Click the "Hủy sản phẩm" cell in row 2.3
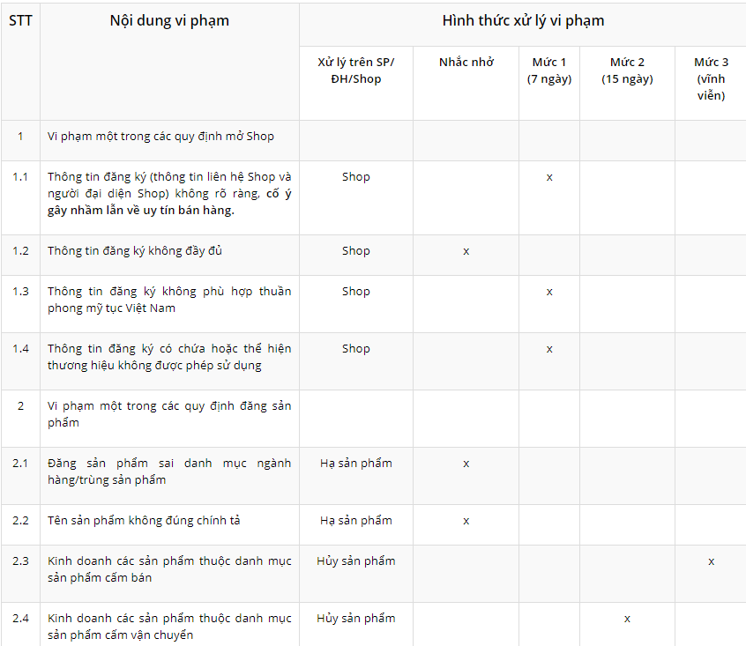The image size is (746, 646). [x=356, y=561]
